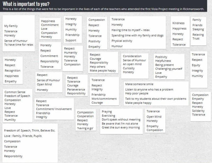
Task: Click the note about 'Greet the sun every morning'
Action: pyautogui.click(x=121, y=121)
